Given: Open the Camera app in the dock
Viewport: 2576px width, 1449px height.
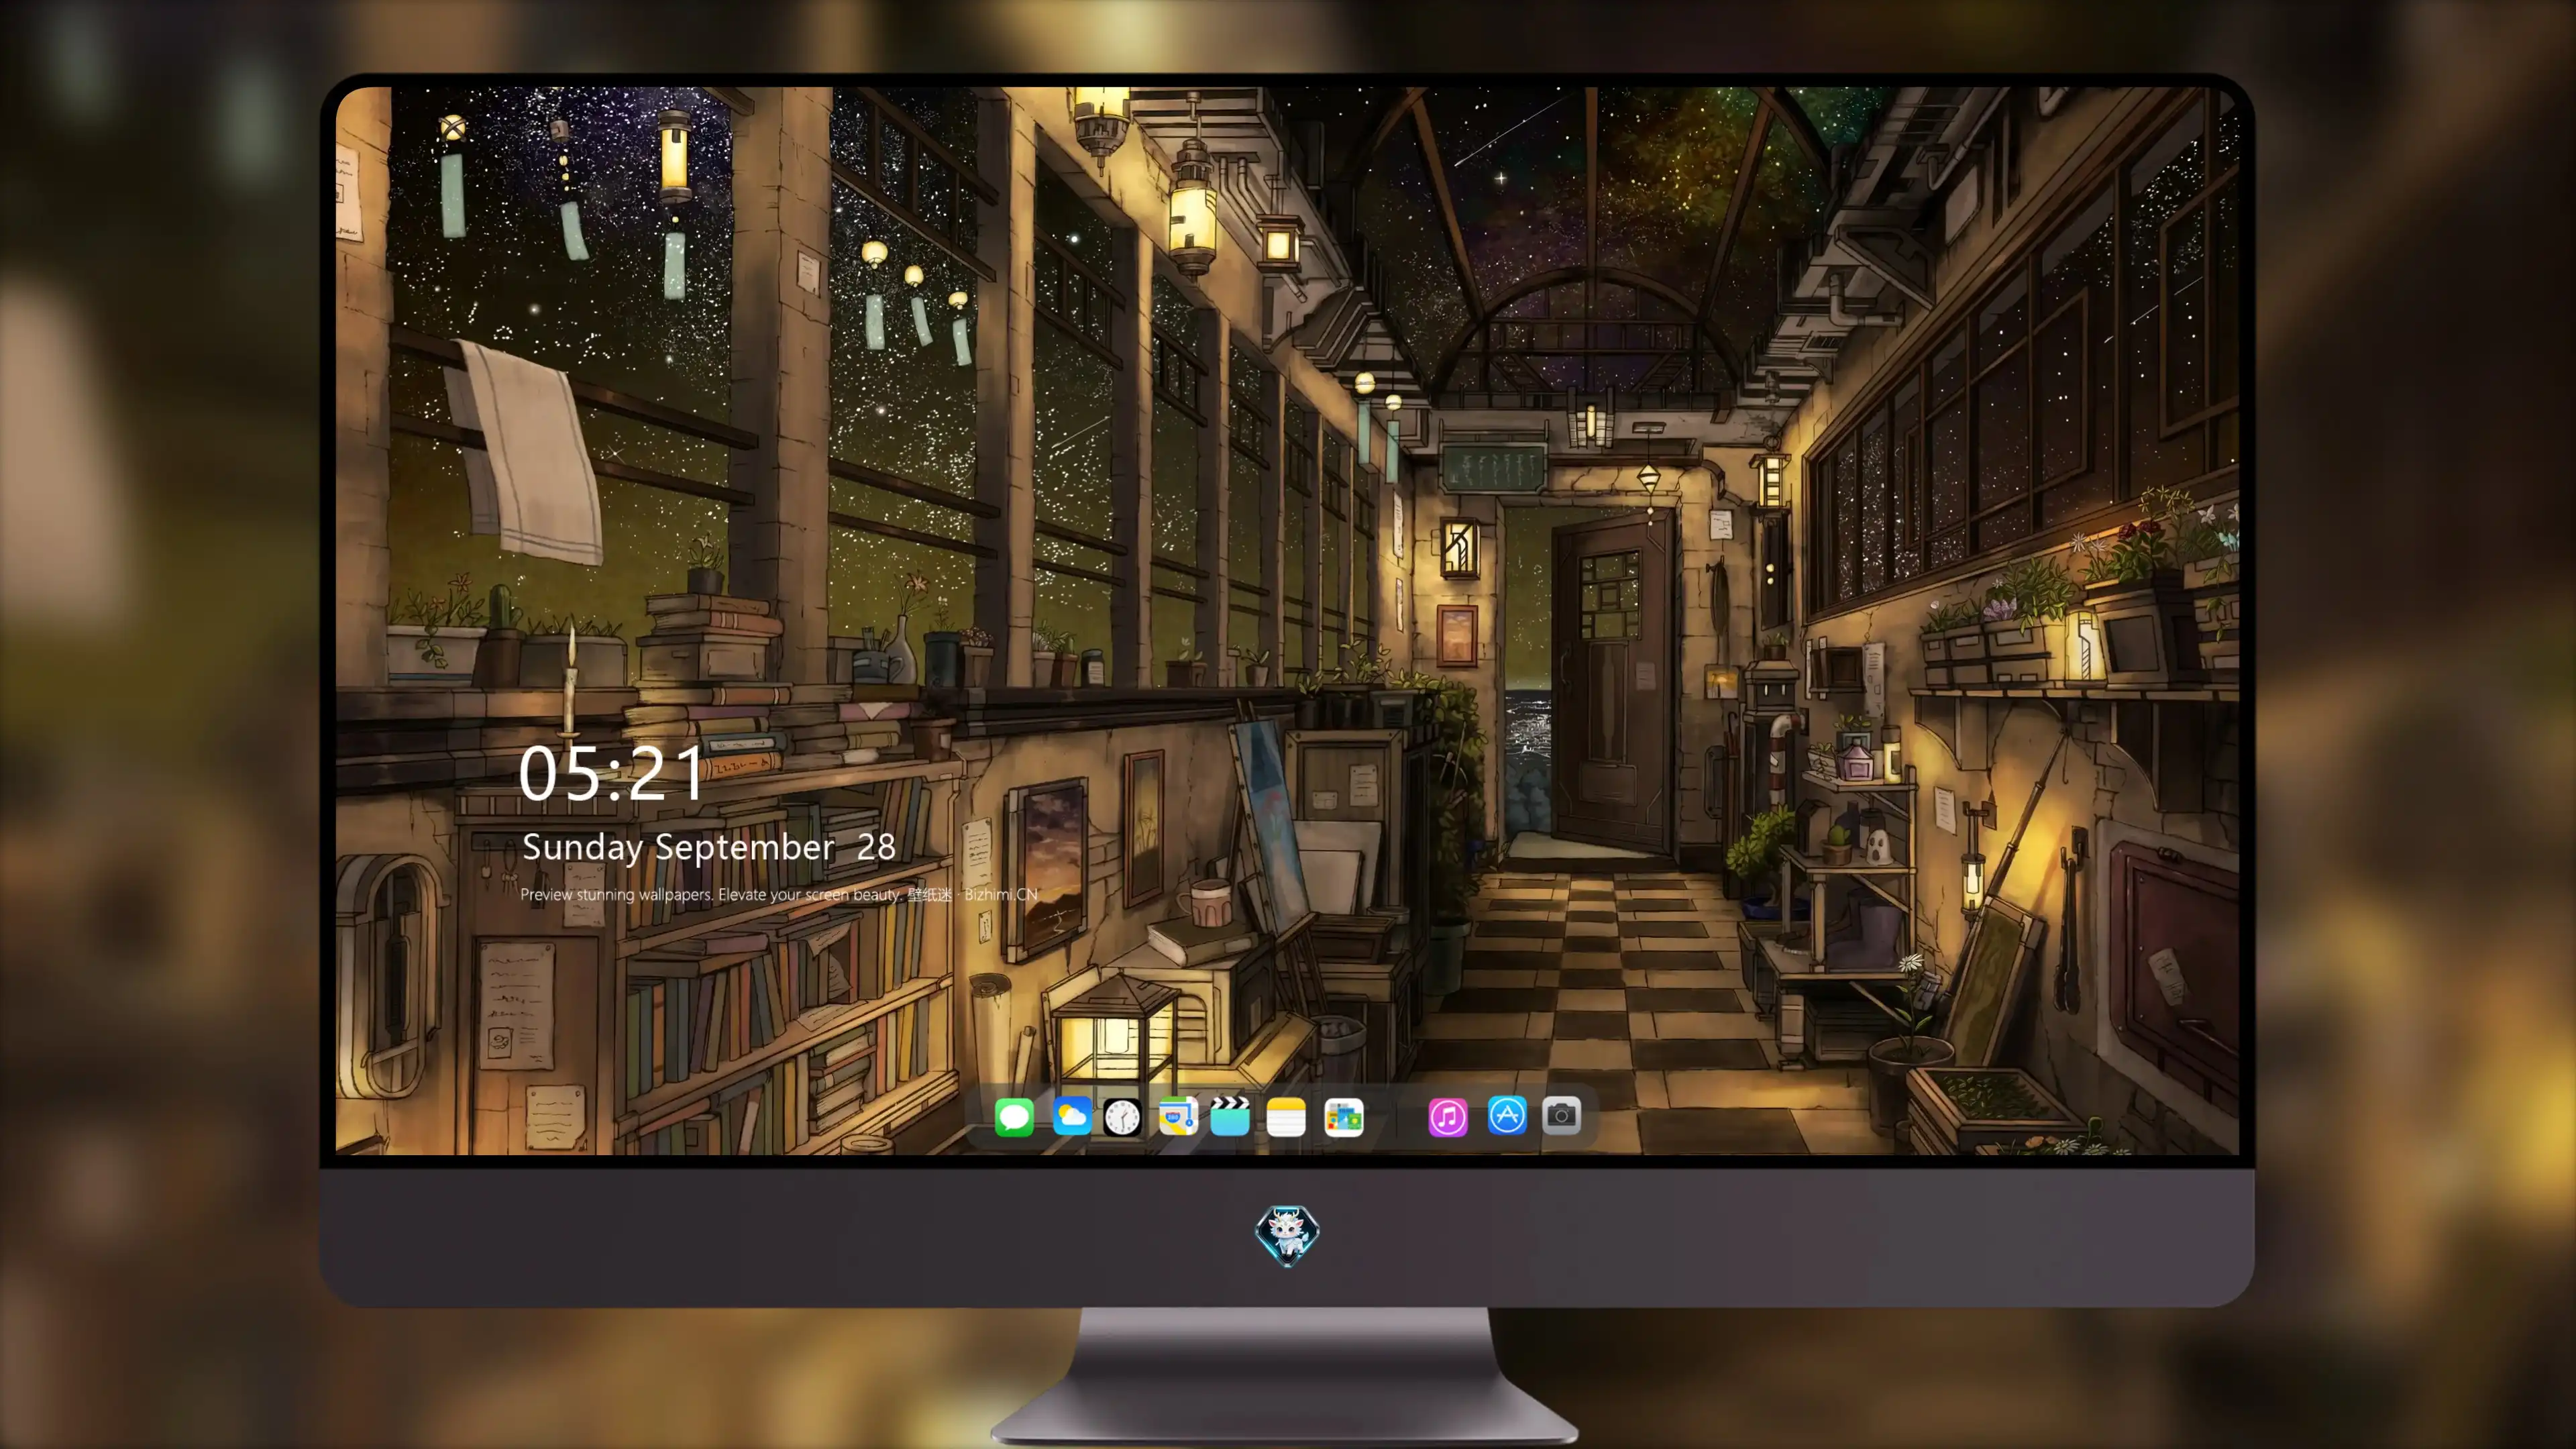Looking at the screenshot, I should click(x=1561, y=1116).
